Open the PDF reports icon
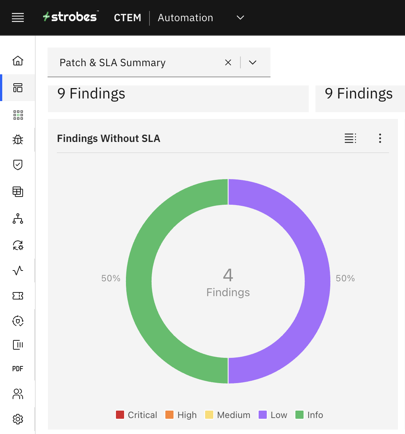The width and height of the screenshot is (405, 434). point(18,369)
